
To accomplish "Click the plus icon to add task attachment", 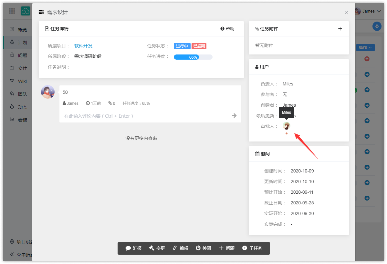I will click(340, 29).
